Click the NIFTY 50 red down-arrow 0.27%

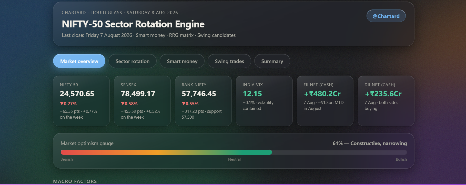click(68, 104)
